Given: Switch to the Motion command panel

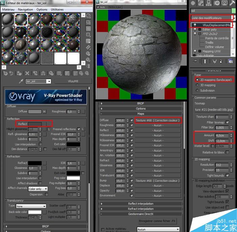Looking at the screenshot, I should pos(217,3).
